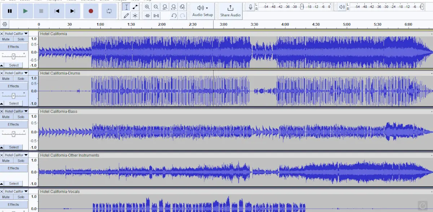433x212 pixels.
Task: Solo the Other Instruments track
Action: click(21, 161)
